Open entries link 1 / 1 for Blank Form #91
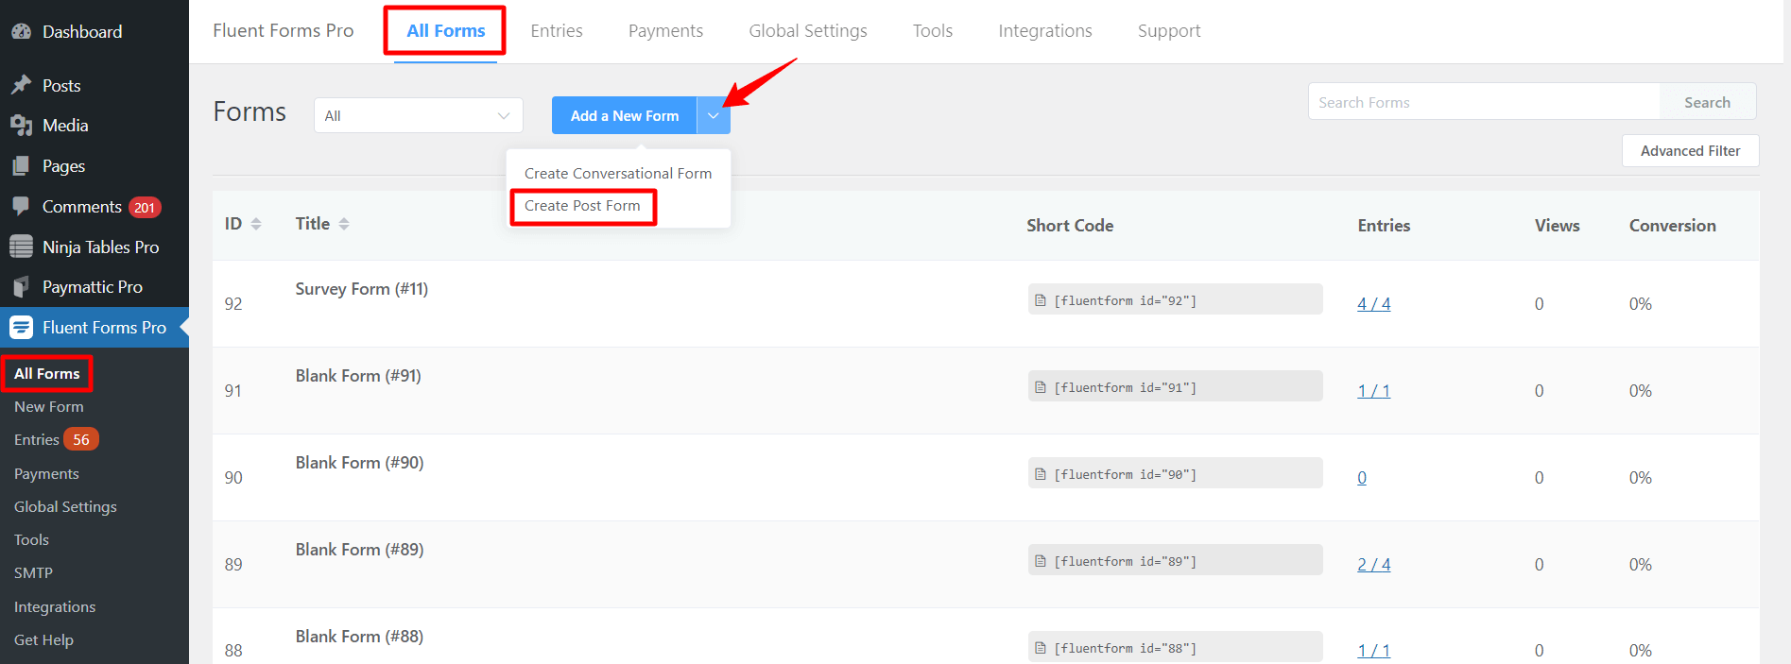 [1374, 391]
